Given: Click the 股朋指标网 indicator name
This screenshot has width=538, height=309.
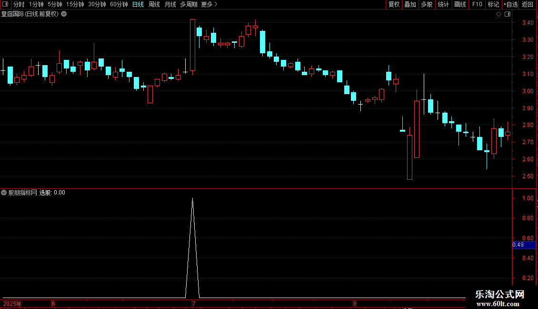Looking at the screenshot, I should [x=23, y=193].
